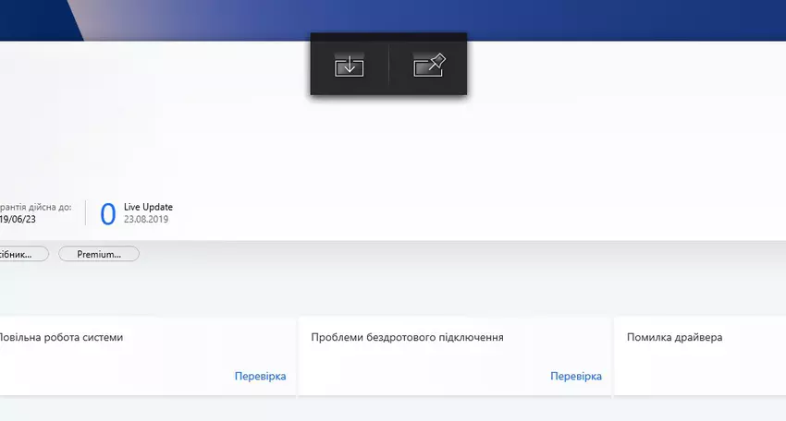Click Перевірка under slow system performance
786x421 pixels.
[x=260, y=377]
